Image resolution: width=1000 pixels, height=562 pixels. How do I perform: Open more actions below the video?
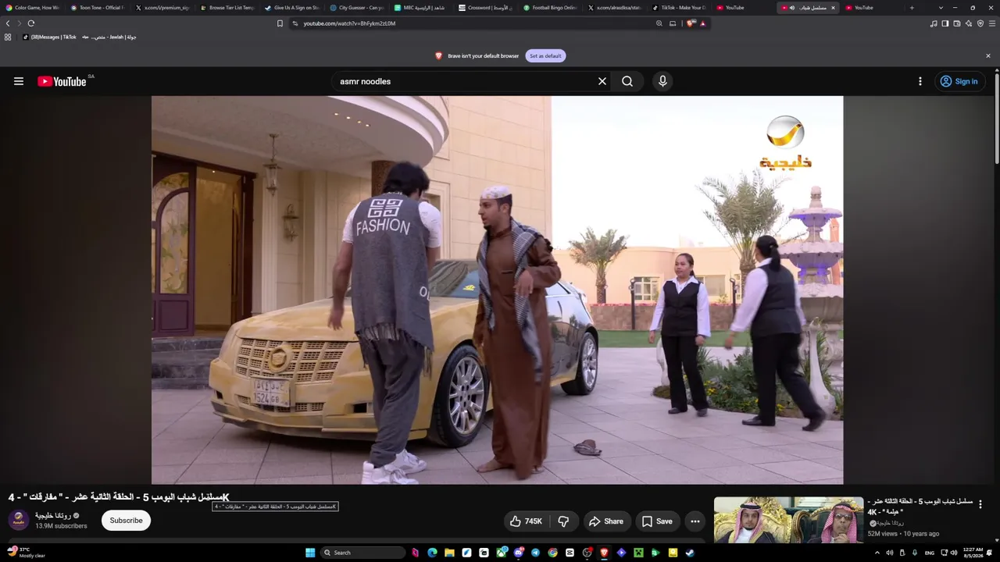click(x=695, y=521)
